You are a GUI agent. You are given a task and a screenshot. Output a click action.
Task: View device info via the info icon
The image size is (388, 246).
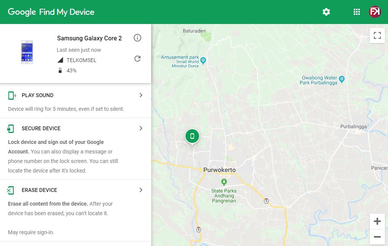(137, 38)
